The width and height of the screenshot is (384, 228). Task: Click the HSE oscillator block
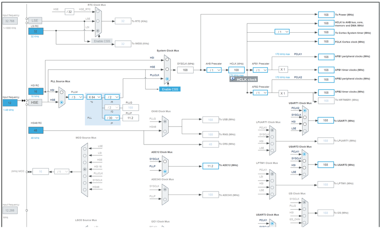coord(35,103)
